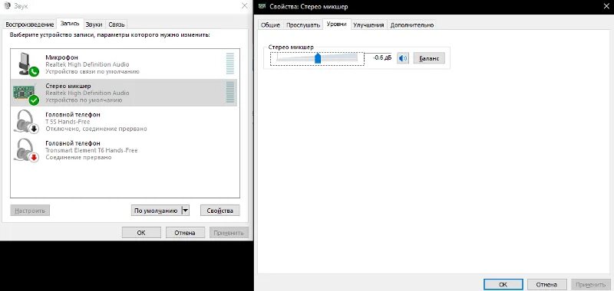Click the По умолчанию button
Screen dimensions: 614x291
click(157, 211)
